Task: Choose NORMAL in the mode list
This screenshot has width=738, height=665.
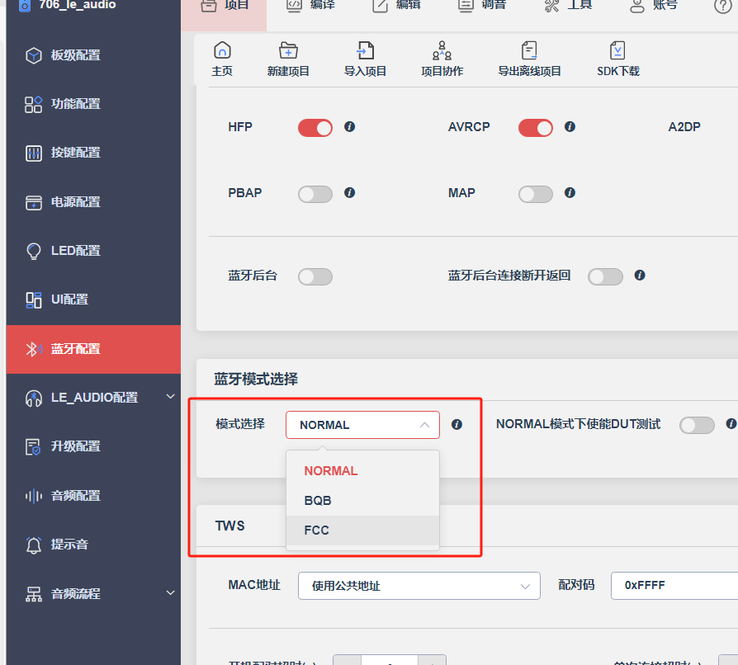Action: [x=362, y=471]
